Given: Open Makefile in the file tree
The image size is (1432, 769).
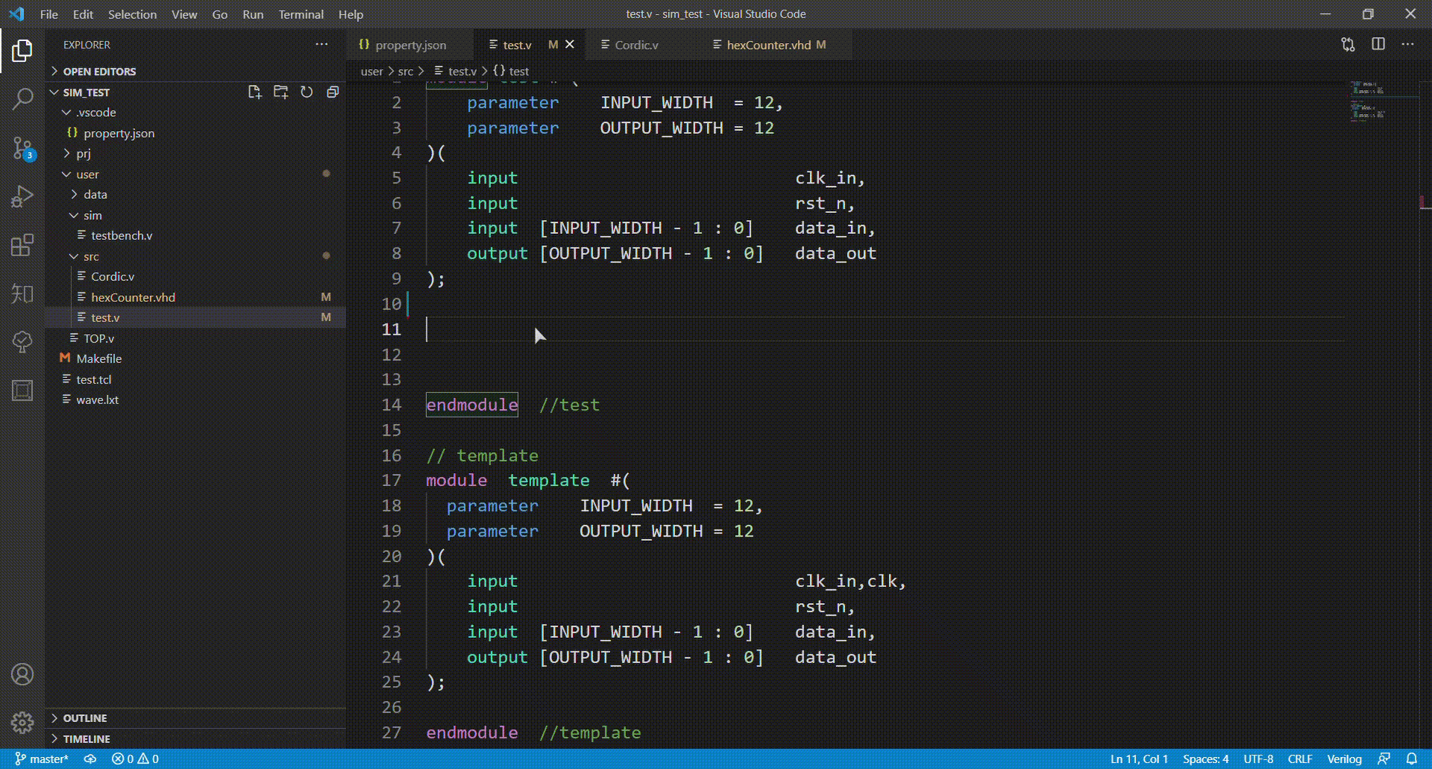Looking at the screenshot, I should (195, 358).
